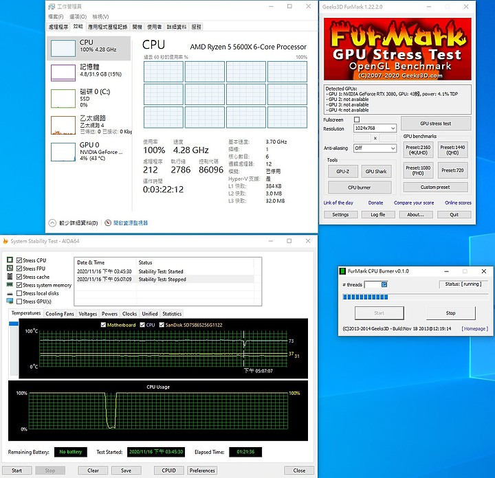Image resolution: width=495 pixels, height=478 pixels.
Task: Switch to the Statistics tab
Action: click(172, 314)
